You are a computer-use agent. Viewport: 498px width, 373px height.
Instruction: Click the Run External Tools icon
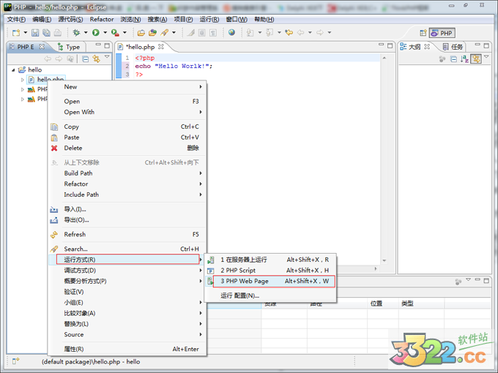click(x=115, y=33)
